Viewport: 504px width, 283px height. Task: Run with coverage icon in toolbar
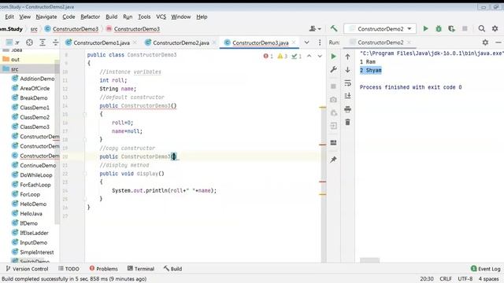click(x=451, y=28)
